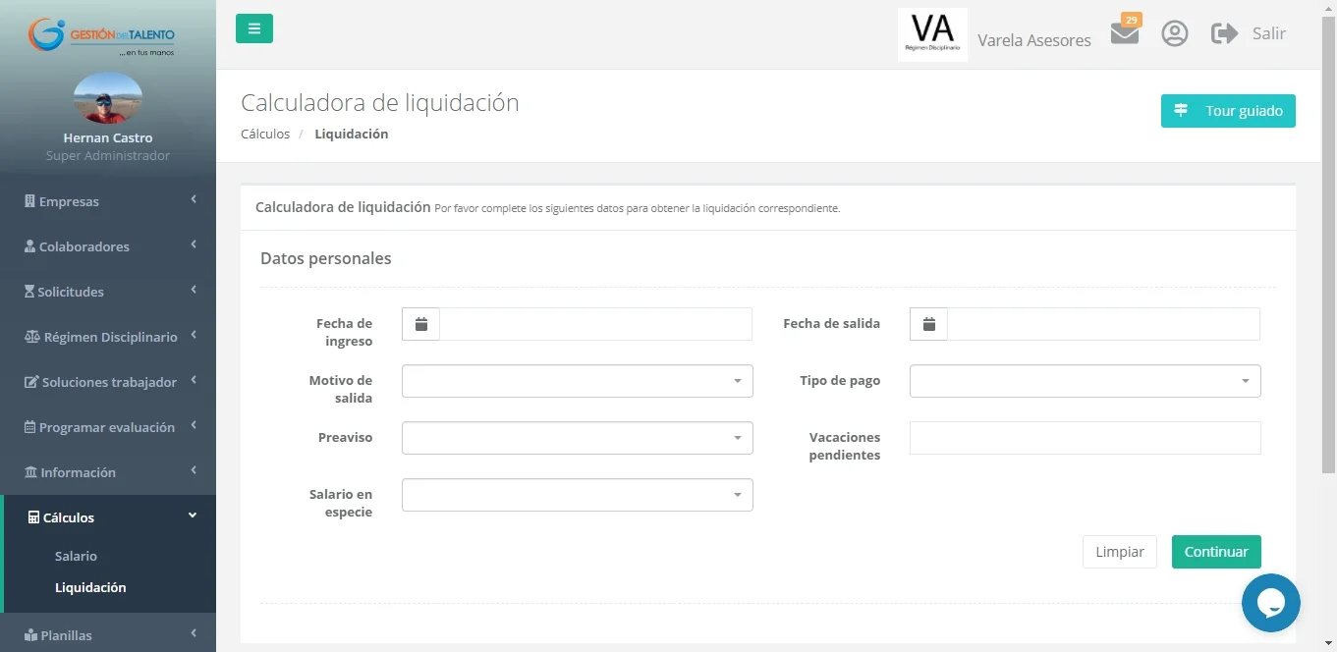Click the Varela Asesores VA logo

pyautogui.click(x=932, y=35)
